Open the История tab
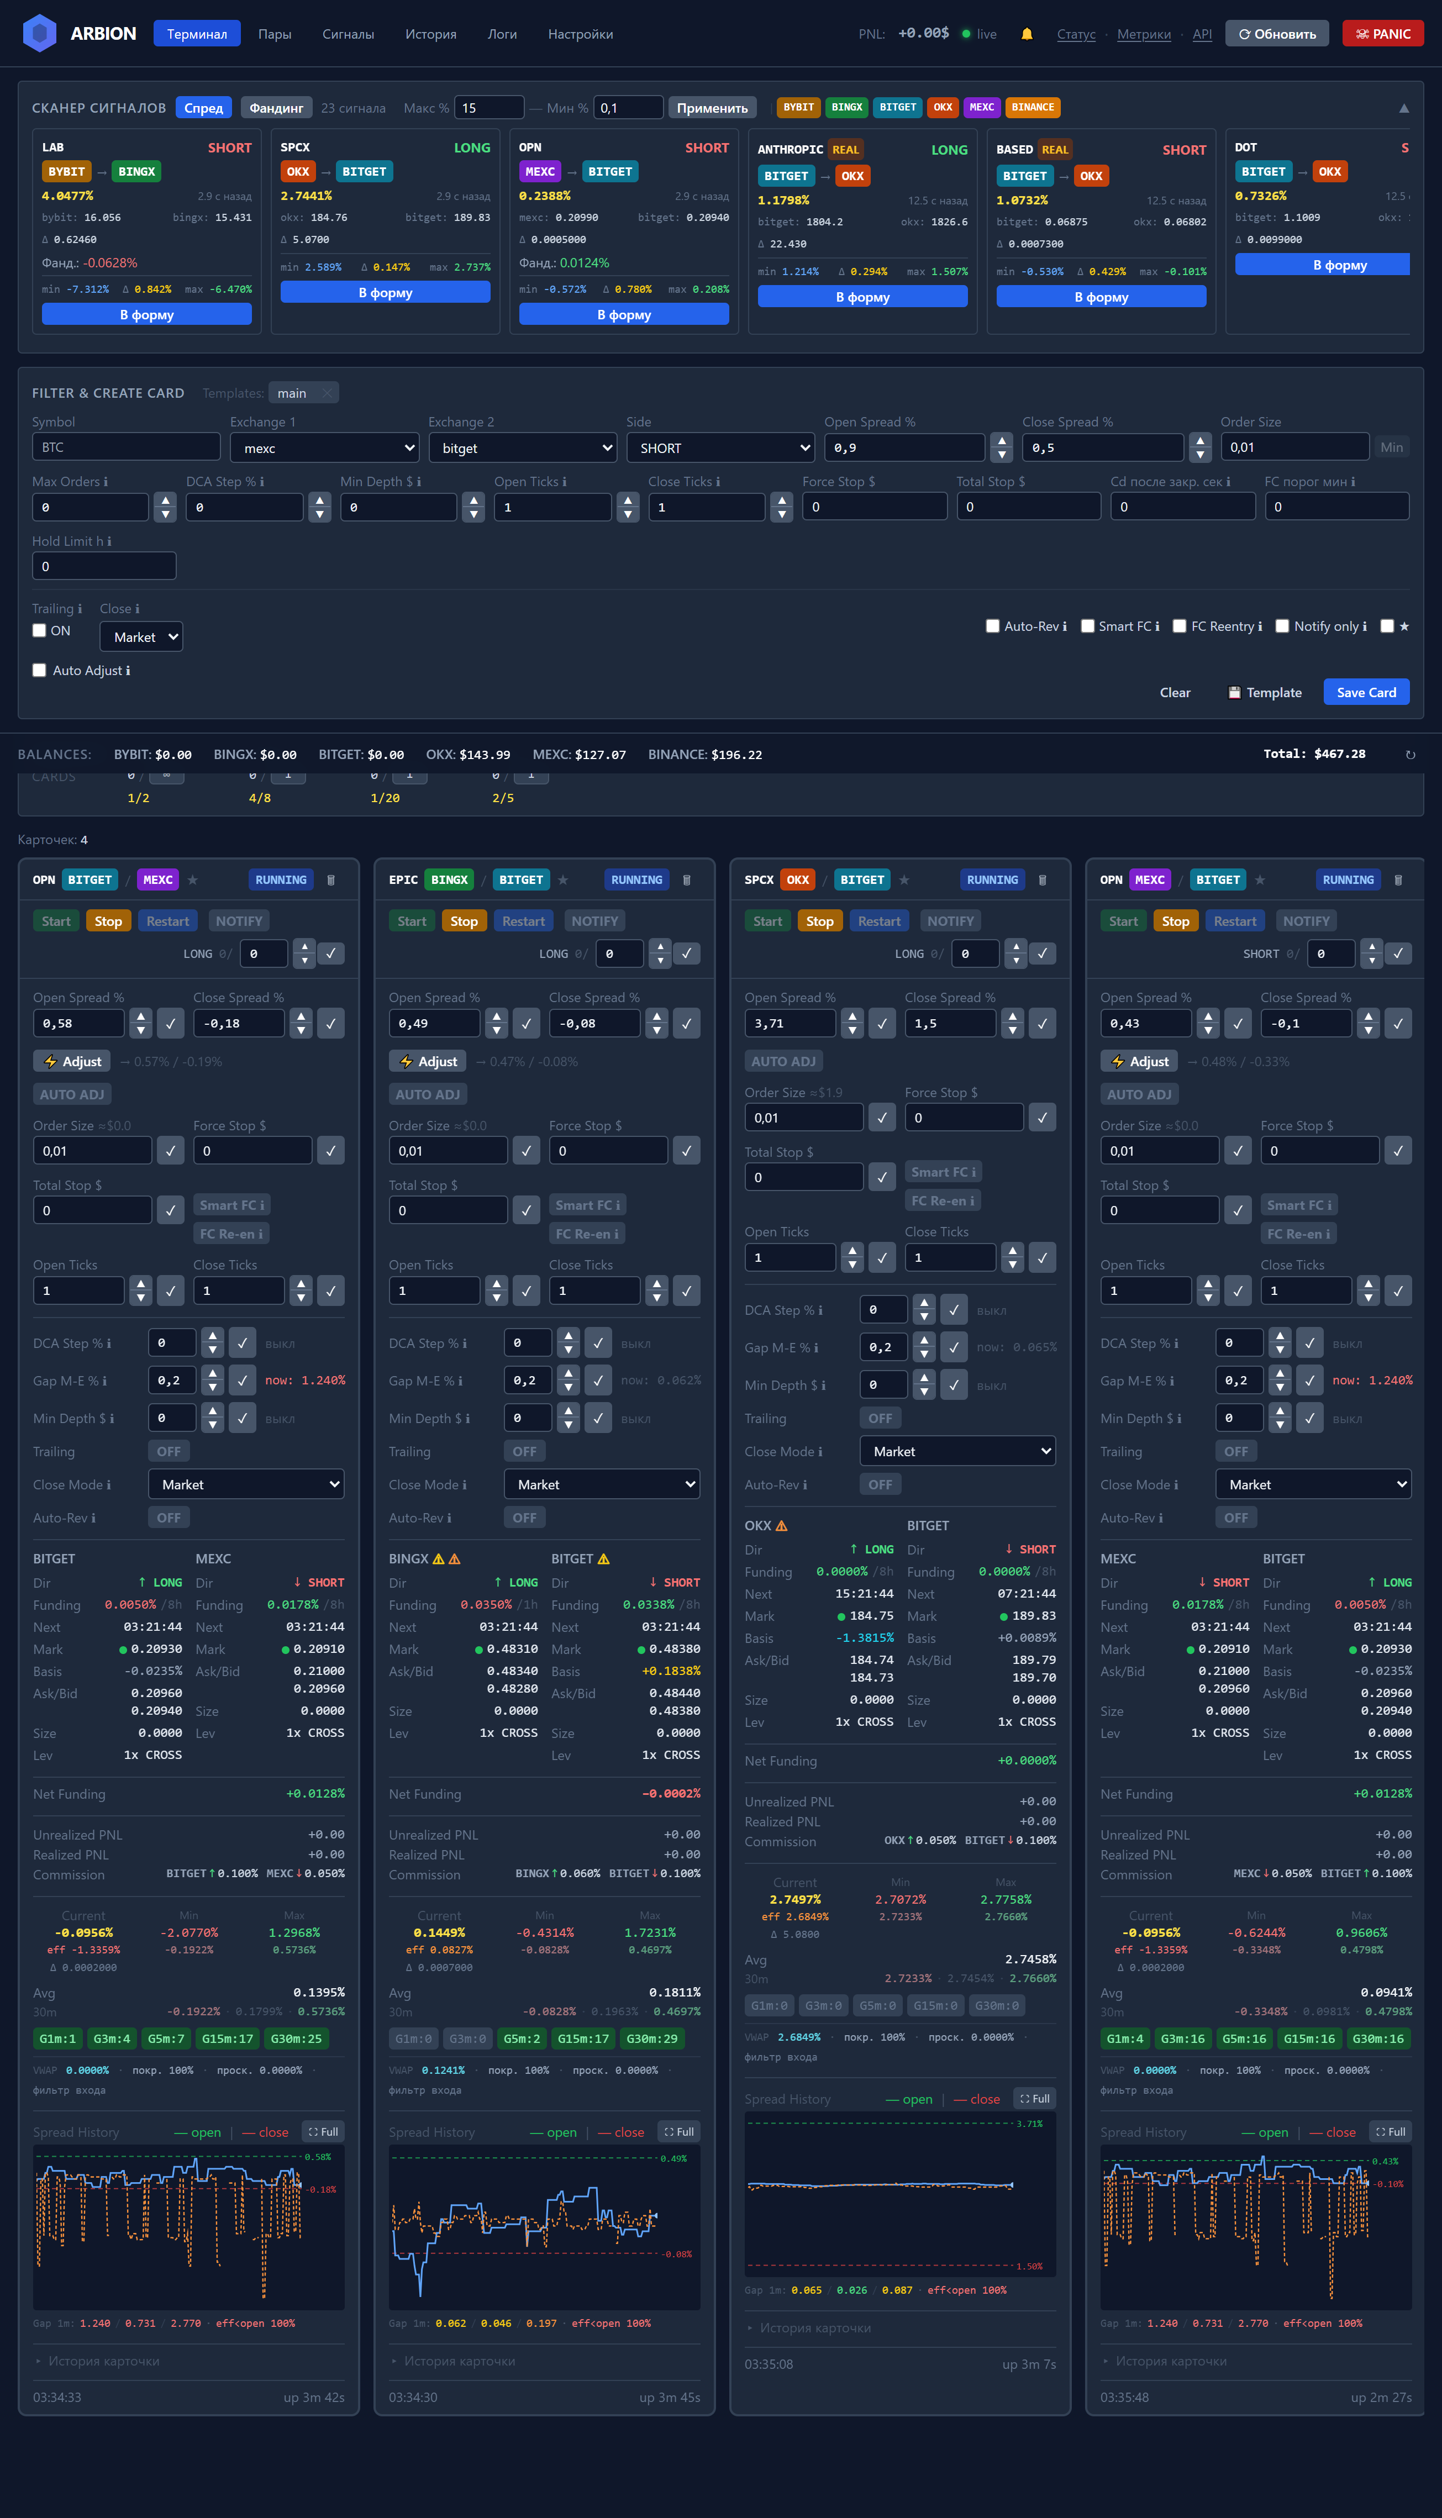1442x2518 pixels. 431,34
